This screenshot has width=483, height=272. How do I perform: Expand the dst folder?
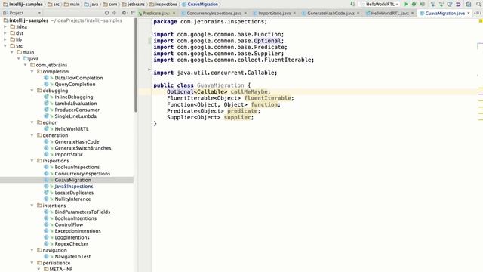[5, 33]
